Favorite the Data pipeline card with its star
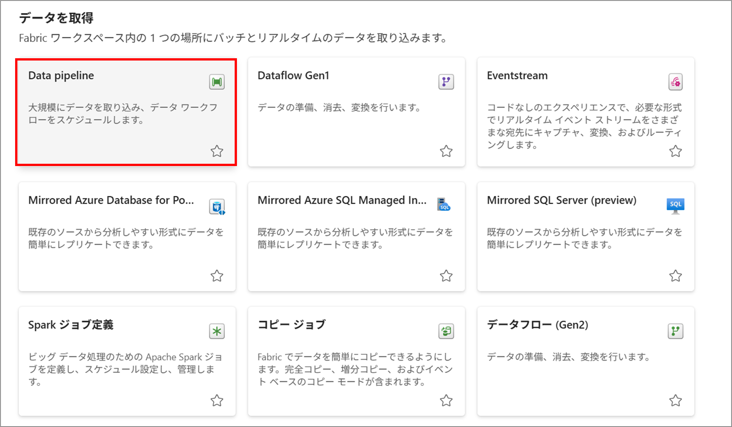This screenshot has width=732, height=427. pyautogui.click(x=217, y=151)
